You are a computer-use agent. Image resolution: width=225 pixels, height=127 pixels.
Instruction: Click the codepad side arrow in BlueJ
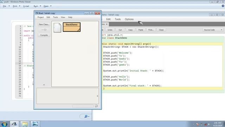(97, 96)
